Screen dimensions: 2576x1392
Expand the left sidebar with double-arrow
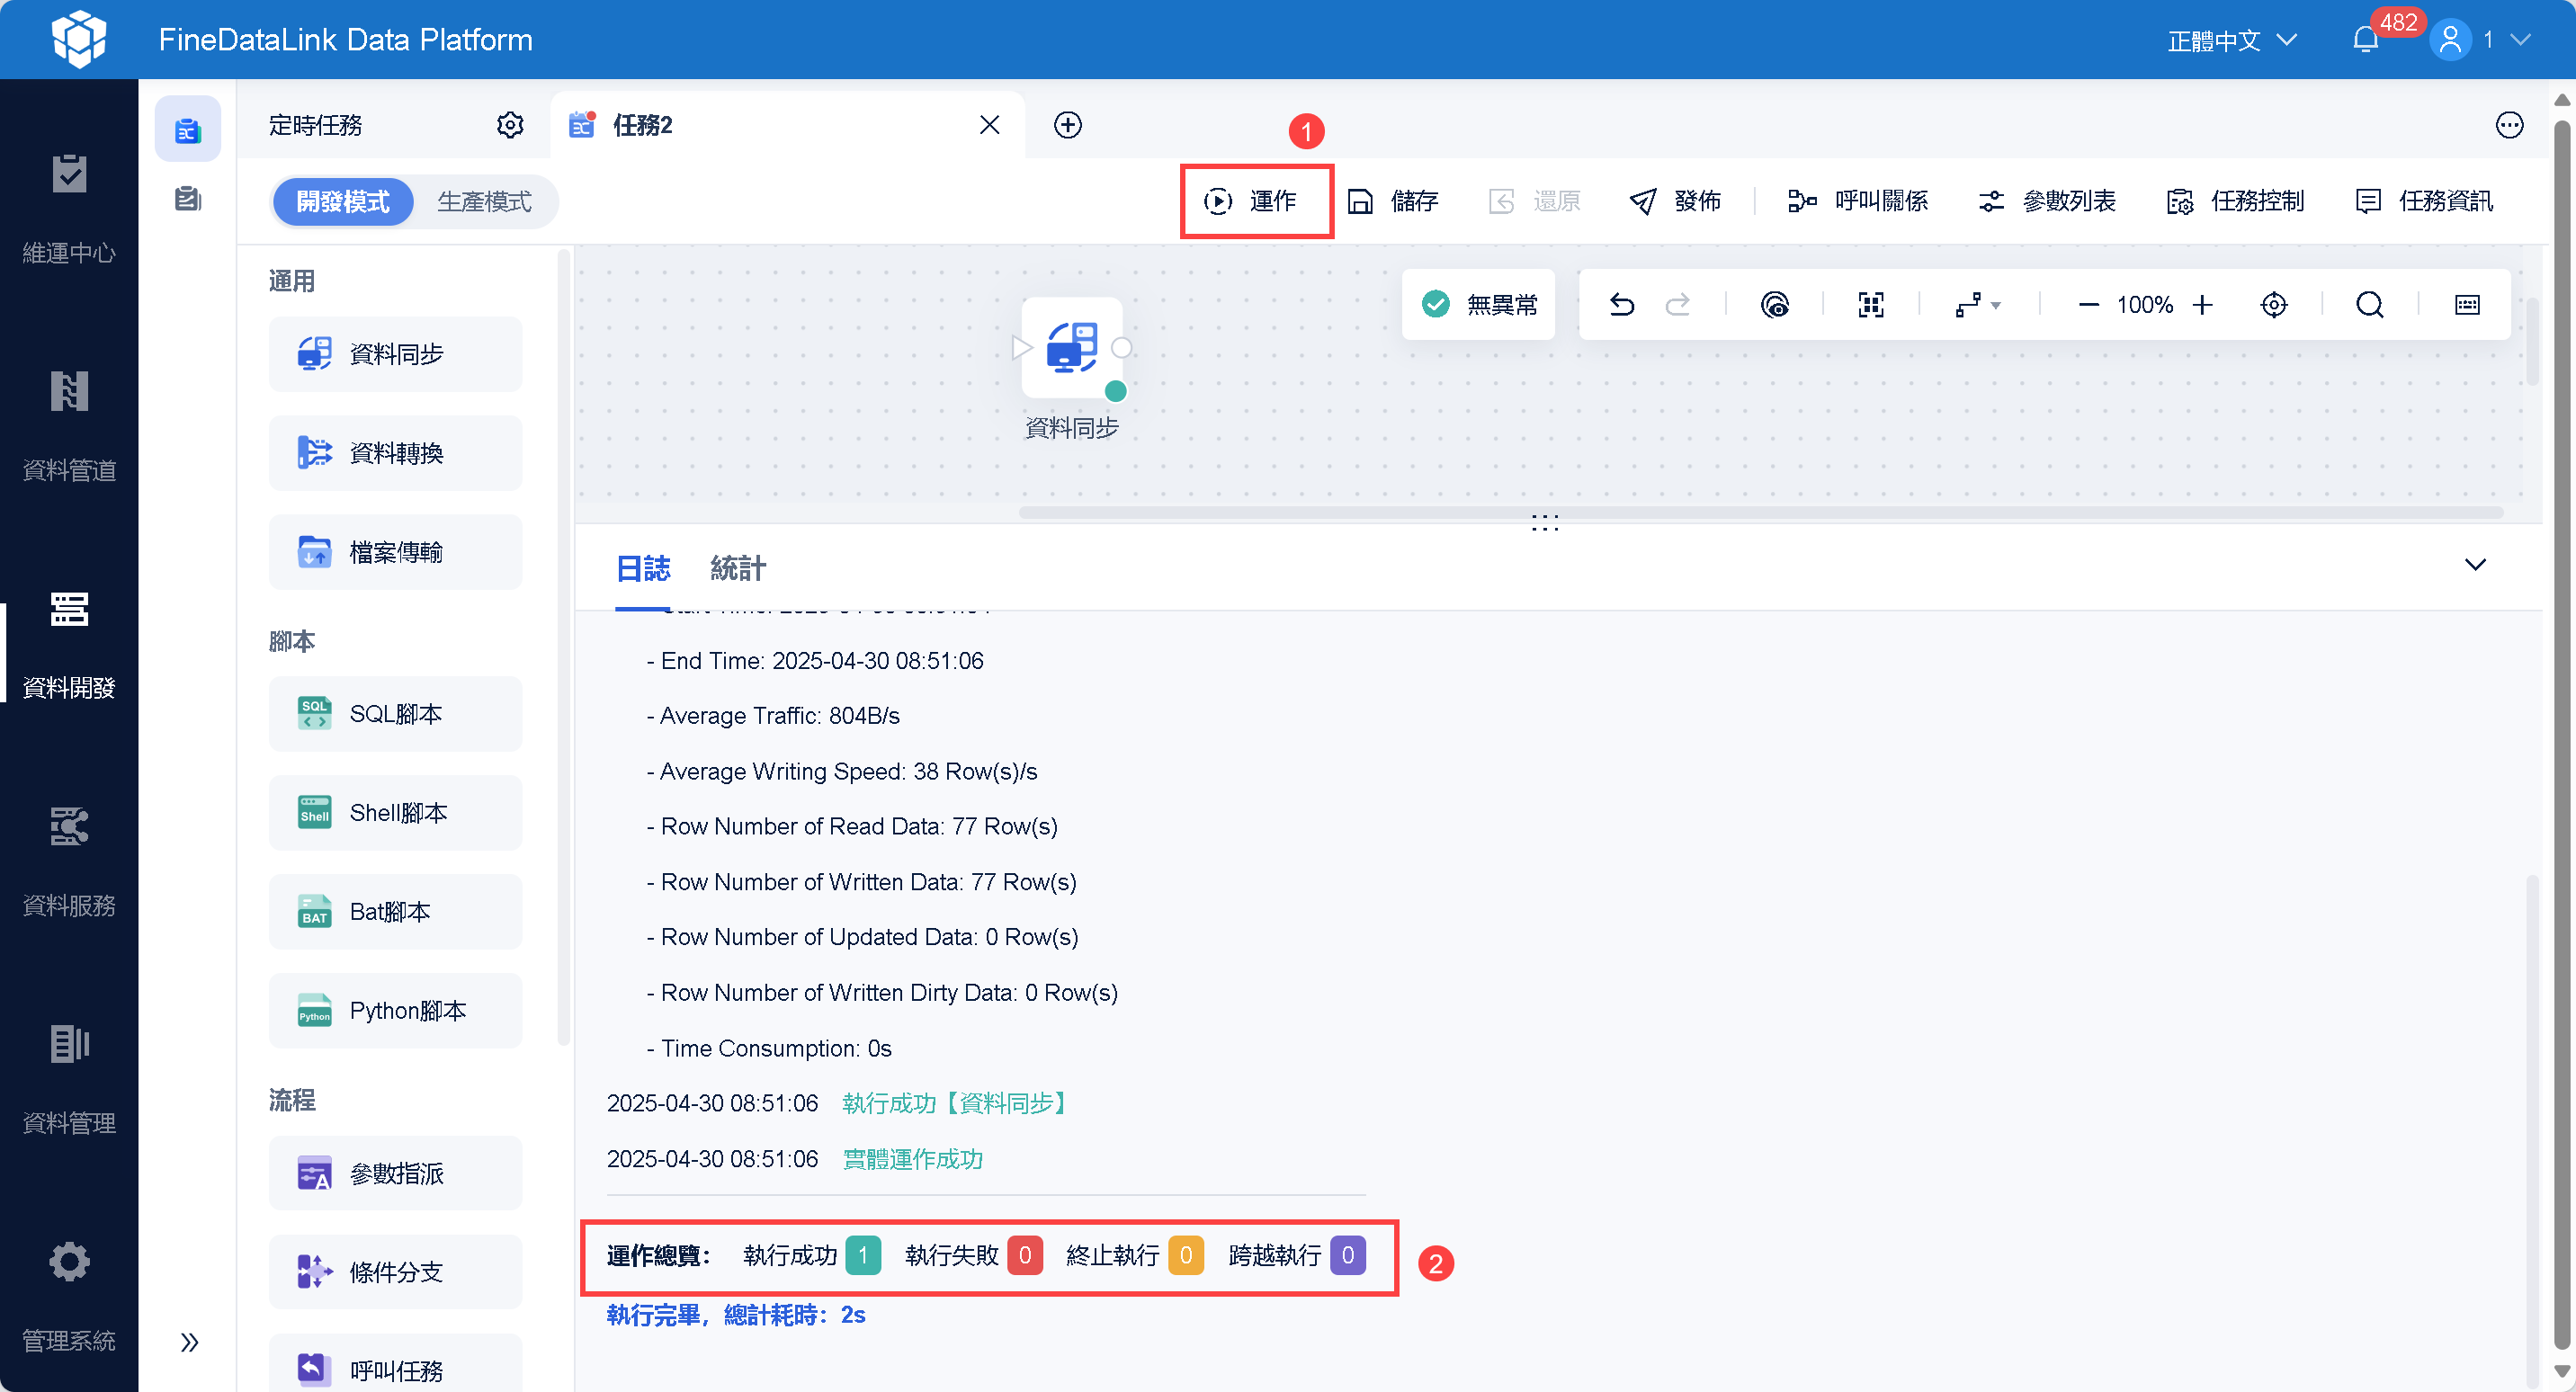point(189,1341)
